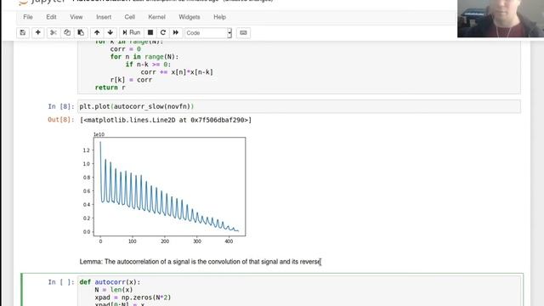Viewport: 544px width, 306px height.
Task: Open the Kernel menu
Action: coord(156,17)
